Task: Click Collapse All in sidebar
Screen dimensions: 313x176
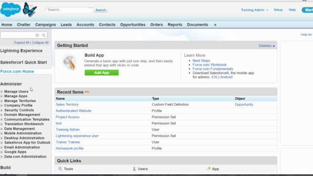Action: pos(40,43)
